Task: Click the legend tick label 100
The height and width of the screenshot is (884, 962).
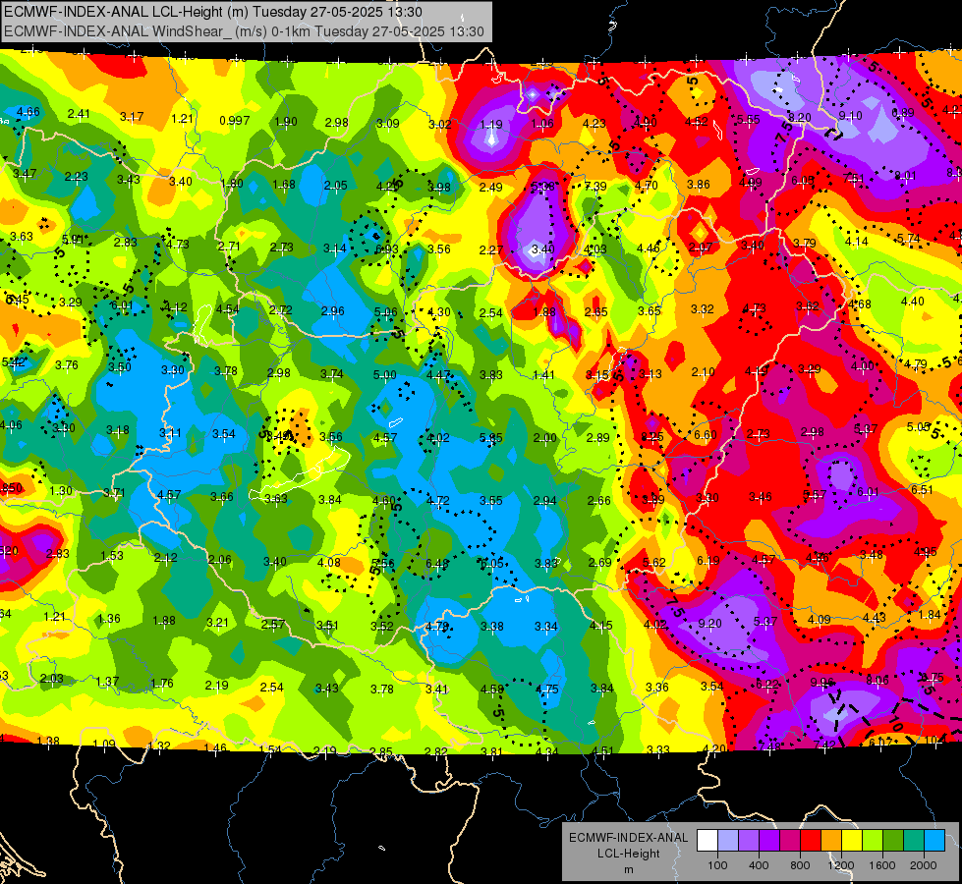Action: point(717,865)
